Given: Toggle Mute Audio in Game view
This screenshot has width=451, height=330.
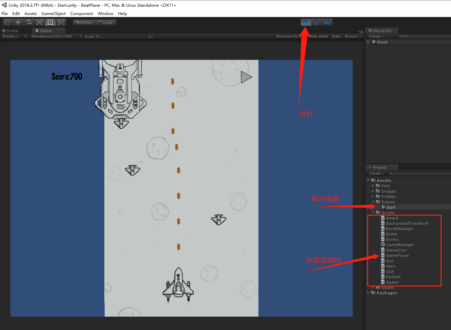Looking at the screenshot, I should click(319, 36).
